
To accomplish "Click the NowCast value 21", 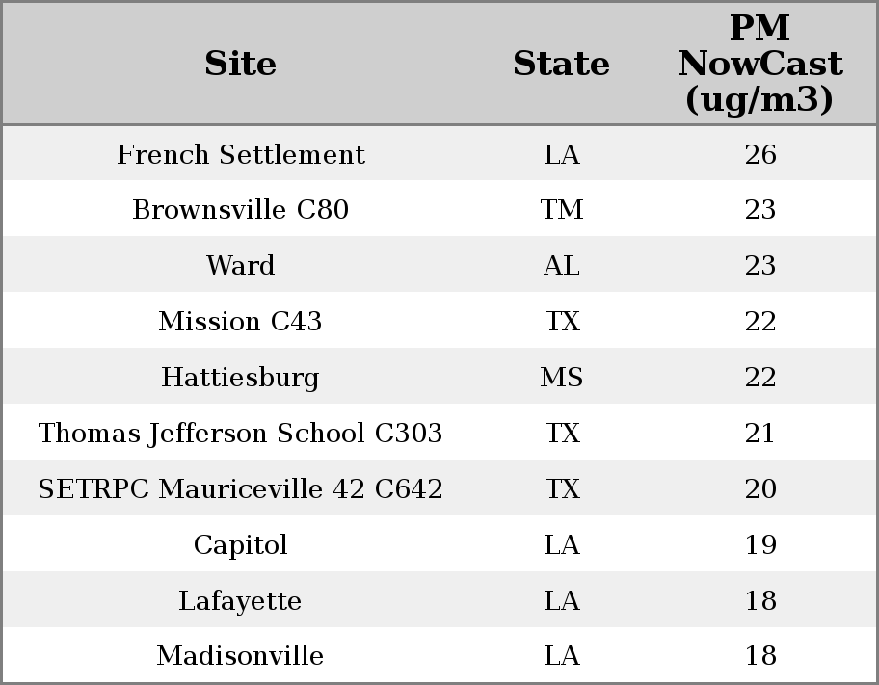I will pyautogui.click(x=759, y=434).
